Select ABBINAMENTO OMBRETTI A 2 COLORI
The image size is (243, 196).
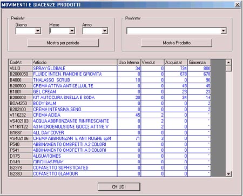tap(75, 144)
